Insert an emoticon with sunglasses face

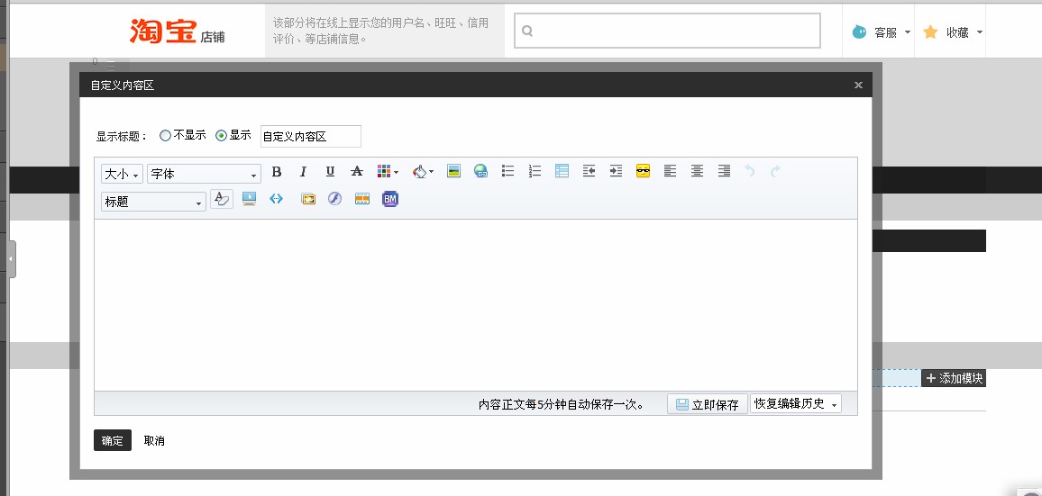click(x=644, y=171)
